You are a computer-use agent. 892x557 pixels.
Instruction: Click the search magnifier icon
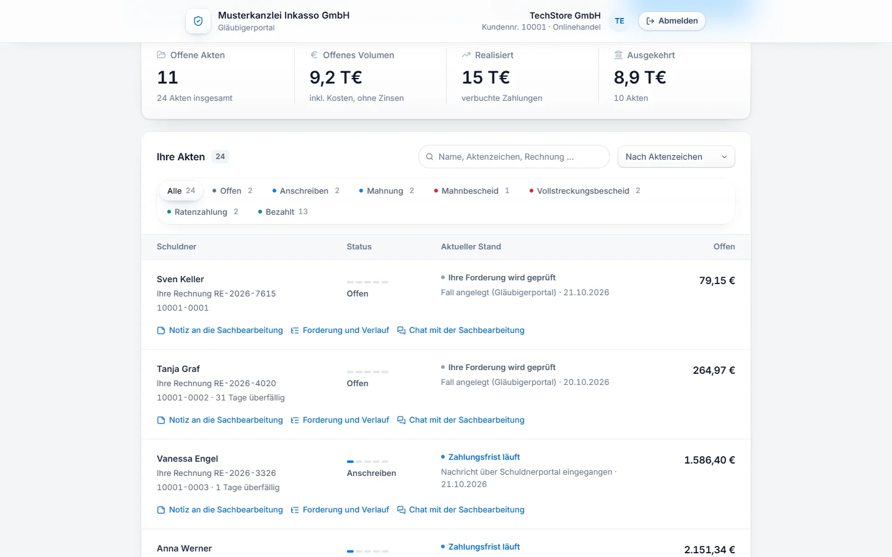click(430, 157)
